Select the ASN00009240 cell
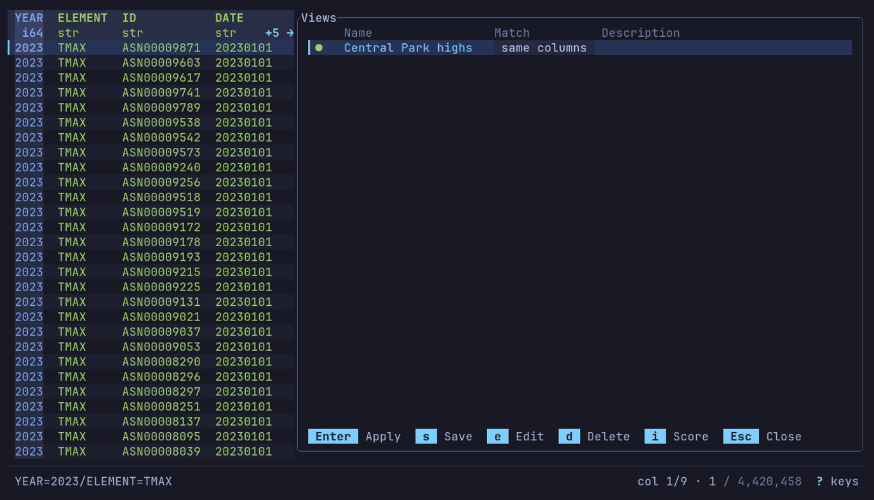This screenshot has height=500, width=874. pyautogui.click(x=161, y=168)
